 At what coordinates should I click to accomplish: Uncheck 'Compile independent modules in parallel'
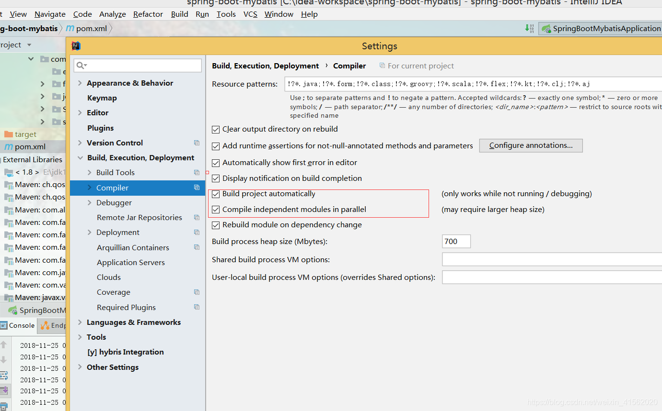pyautogui.click(x=216, y=210)
